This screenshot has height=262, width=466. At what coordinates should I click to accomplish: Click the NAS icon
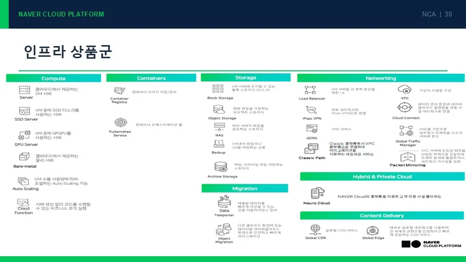click(219, 127)
